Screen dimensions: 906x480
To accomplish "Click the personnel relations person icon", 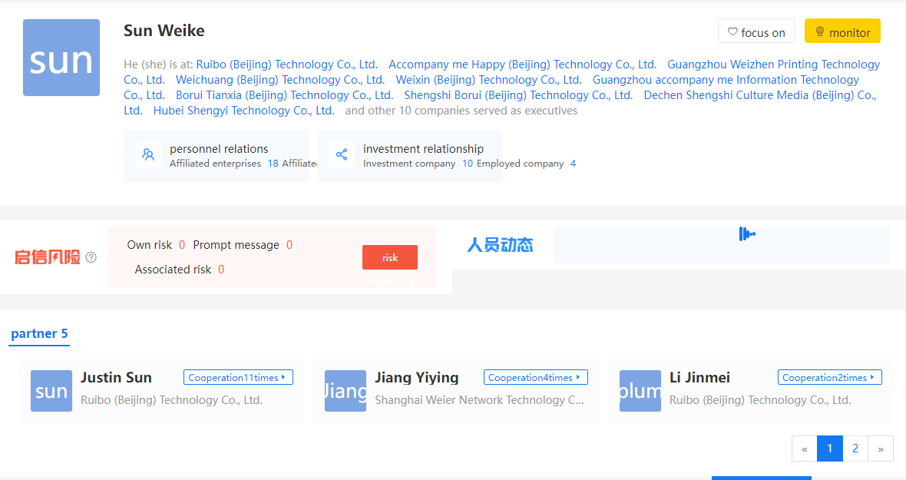I will [148, 154].
